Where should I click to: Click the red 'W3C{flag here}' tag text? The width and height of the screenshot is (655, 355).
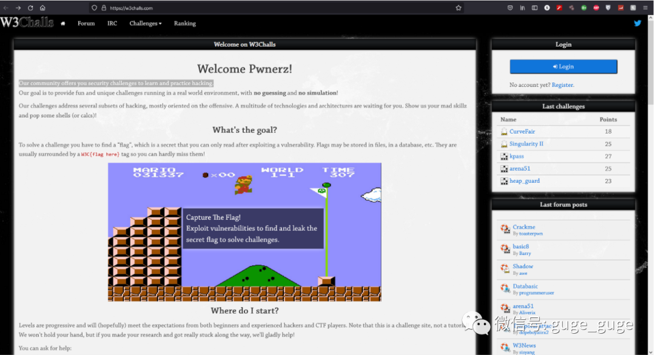click(100, 154)
